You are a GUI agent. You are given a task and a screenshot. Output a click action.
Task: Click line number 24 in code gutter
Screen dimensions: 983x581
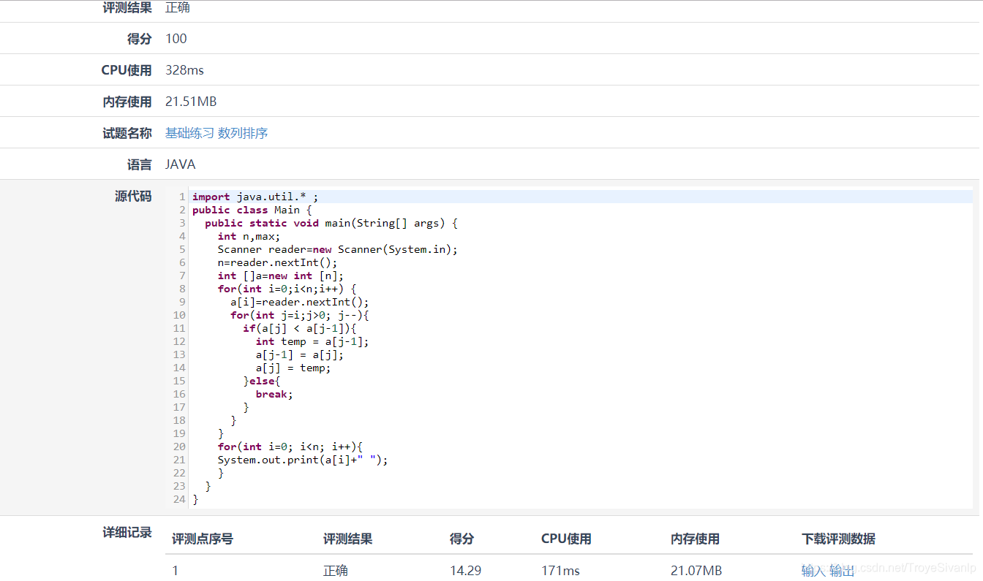179,499
